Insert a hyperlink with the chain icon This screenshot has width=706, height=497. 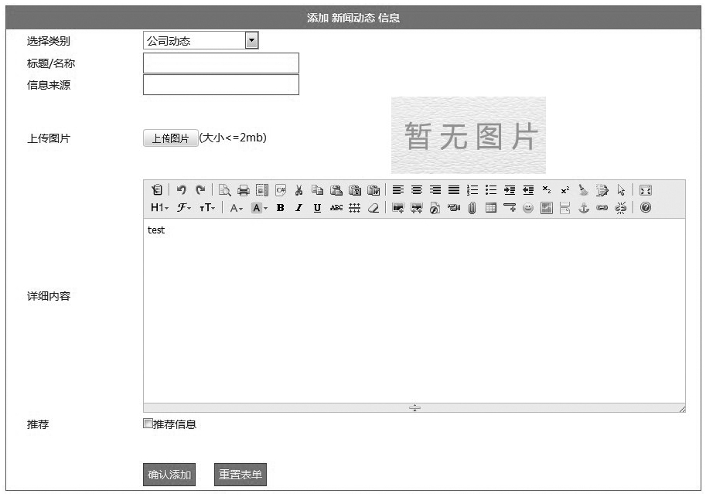(602, 207)
